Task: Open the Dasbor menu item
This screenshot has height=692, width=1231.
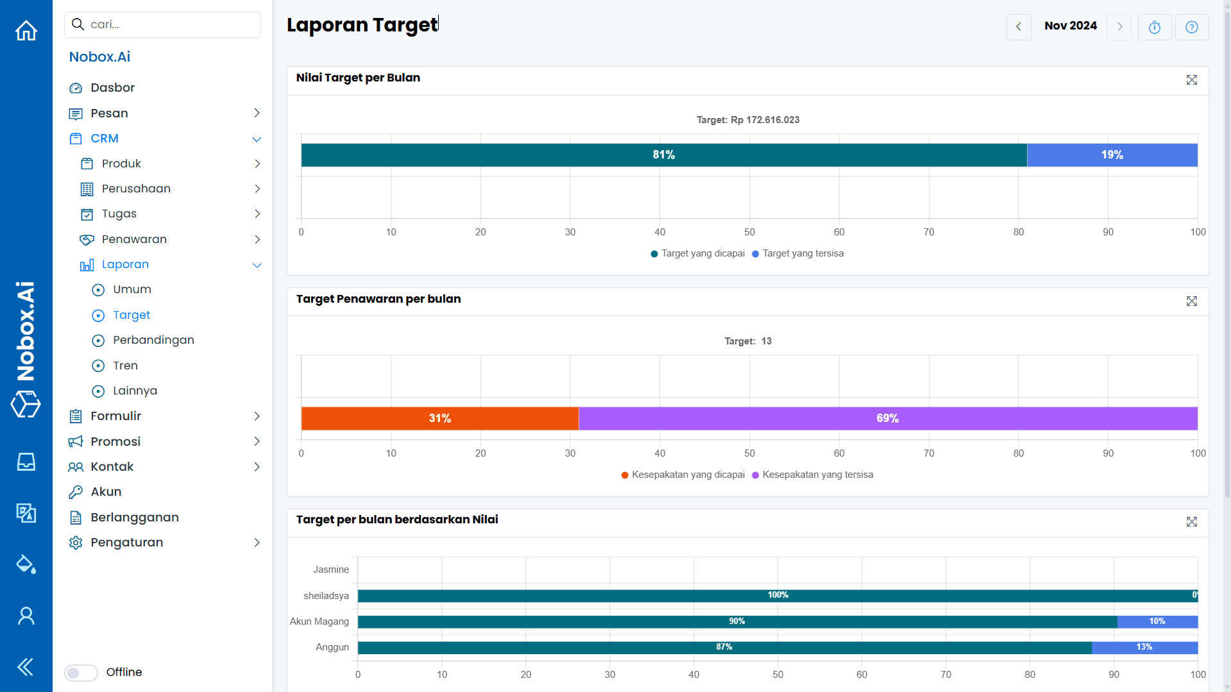Action: click(113, 87)
